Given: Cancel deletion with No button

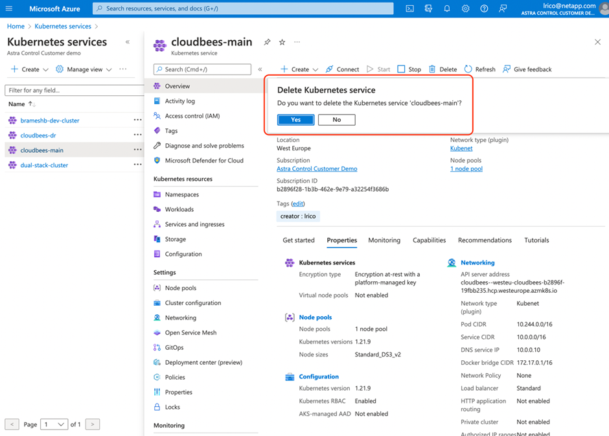Looking at the screenshot, I should [337, 120].
